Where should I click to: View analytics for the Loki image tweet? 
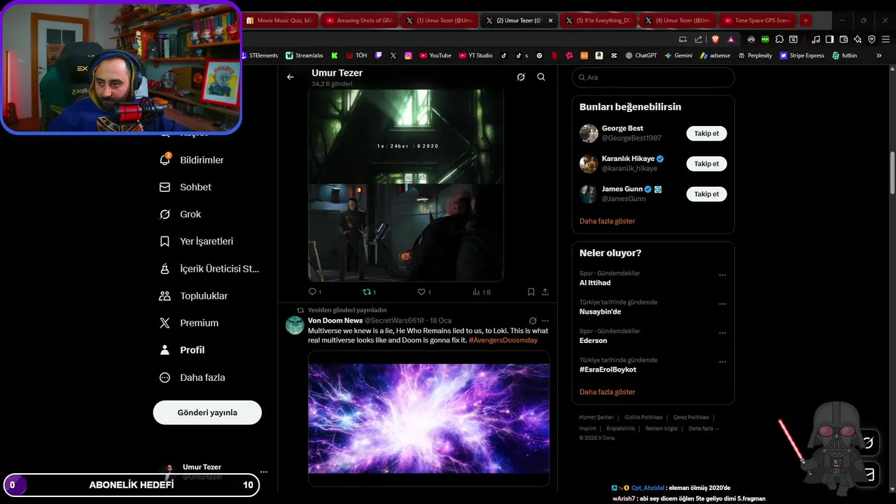[481, 292]
